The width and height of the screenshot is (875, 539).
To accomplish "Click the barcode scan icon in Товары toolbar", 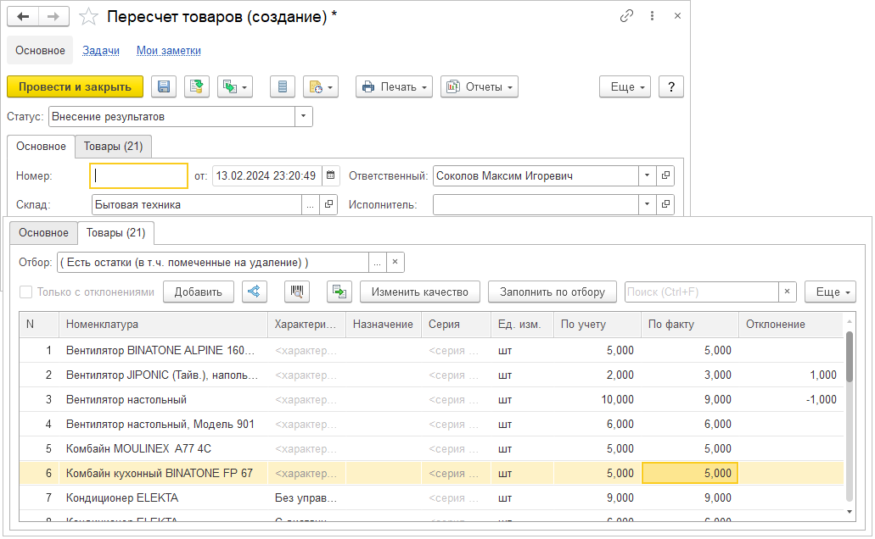I will (x=297, y=292).
